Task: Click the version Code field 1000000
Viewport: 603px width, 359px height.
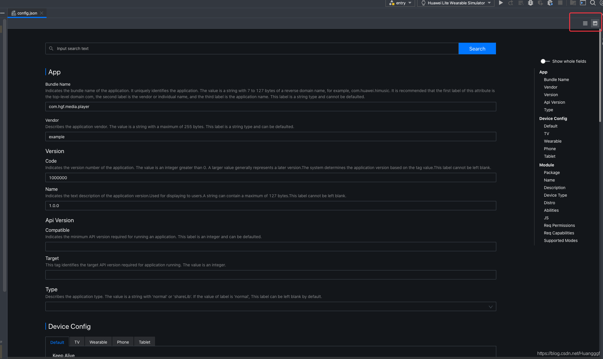Action: pos(271,177)
